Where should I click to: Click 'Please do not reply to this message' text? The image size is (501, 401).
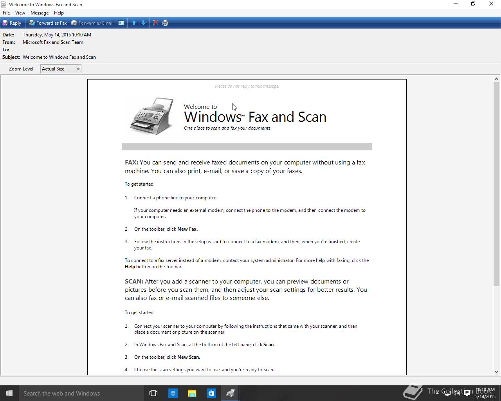click(x=247, y=86)
